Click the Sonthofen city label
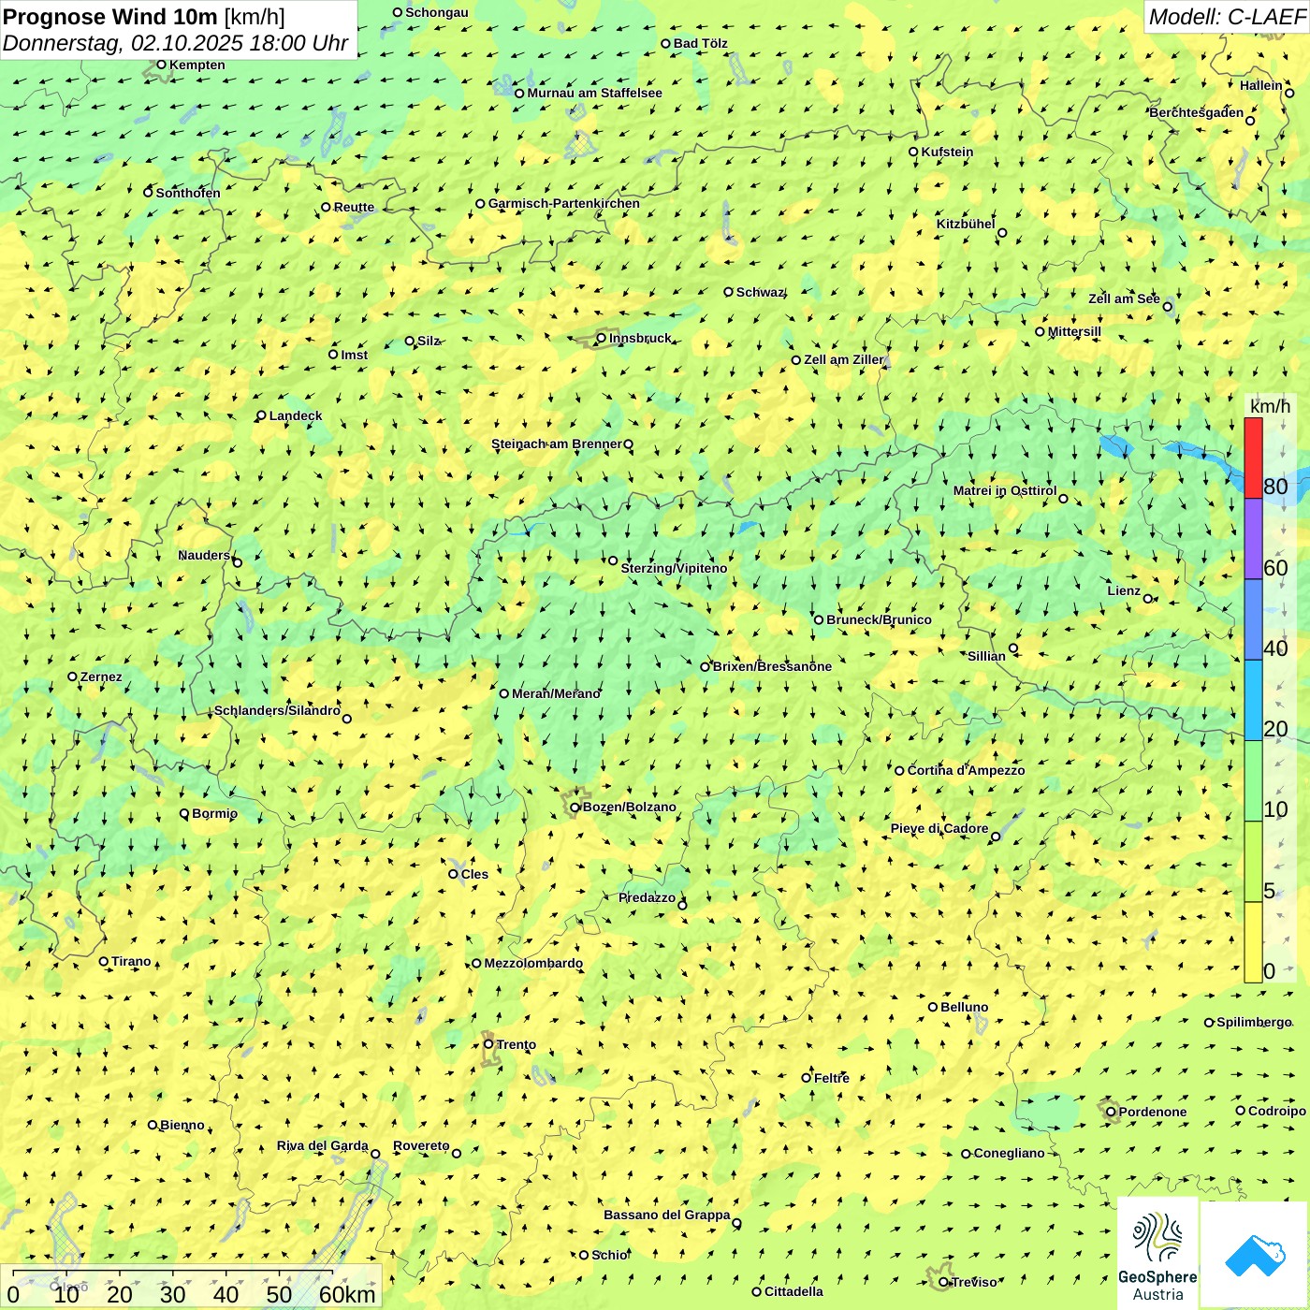 (188, 193)
